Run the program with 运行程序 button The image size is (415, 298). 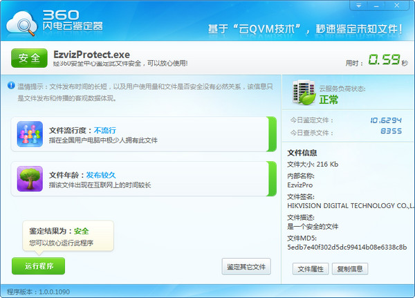coord(38,266)
